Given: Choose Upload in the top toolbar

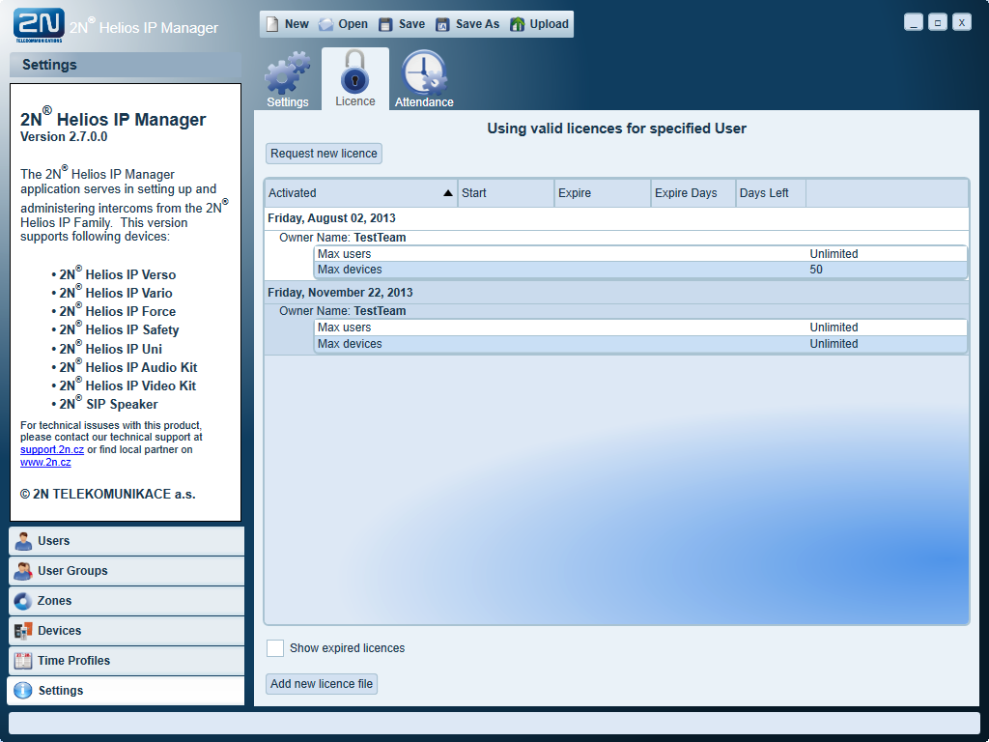Looking at the screenshot, I should coord(549,24).
